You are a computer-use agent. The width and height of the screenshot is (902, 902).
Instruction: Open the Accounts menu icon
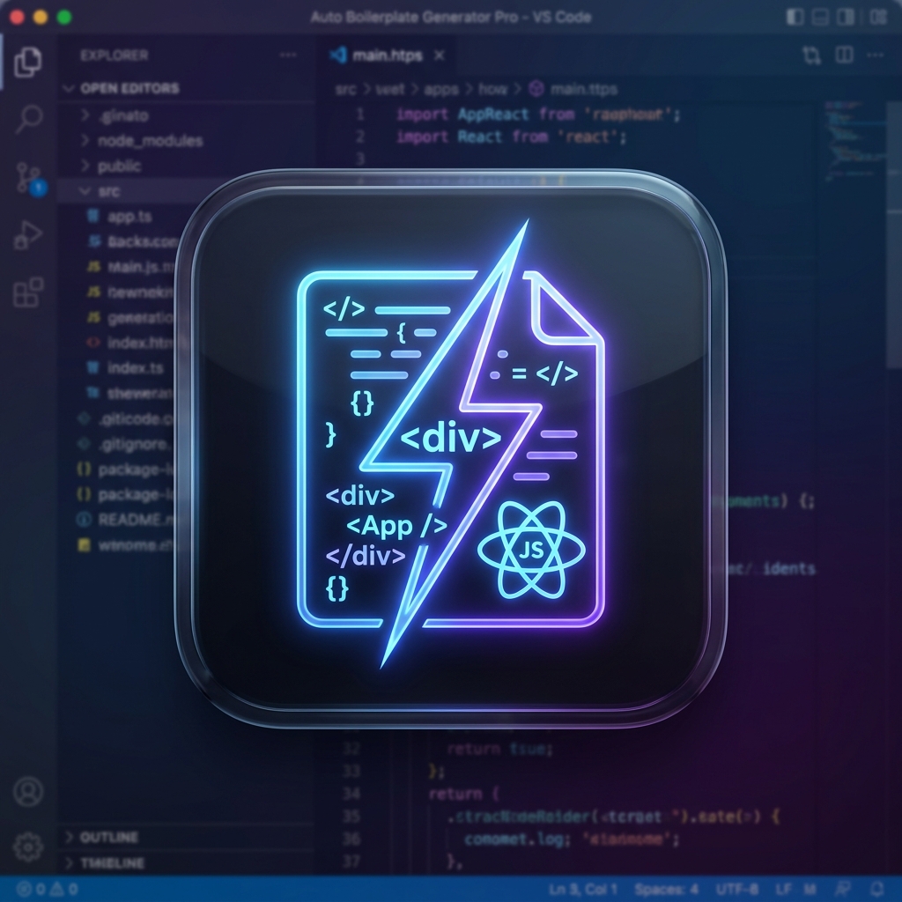point(28,791)
